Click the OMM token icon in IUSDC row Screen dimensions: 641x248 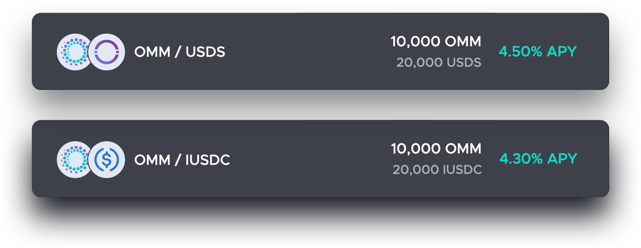[x=75, y=159]
